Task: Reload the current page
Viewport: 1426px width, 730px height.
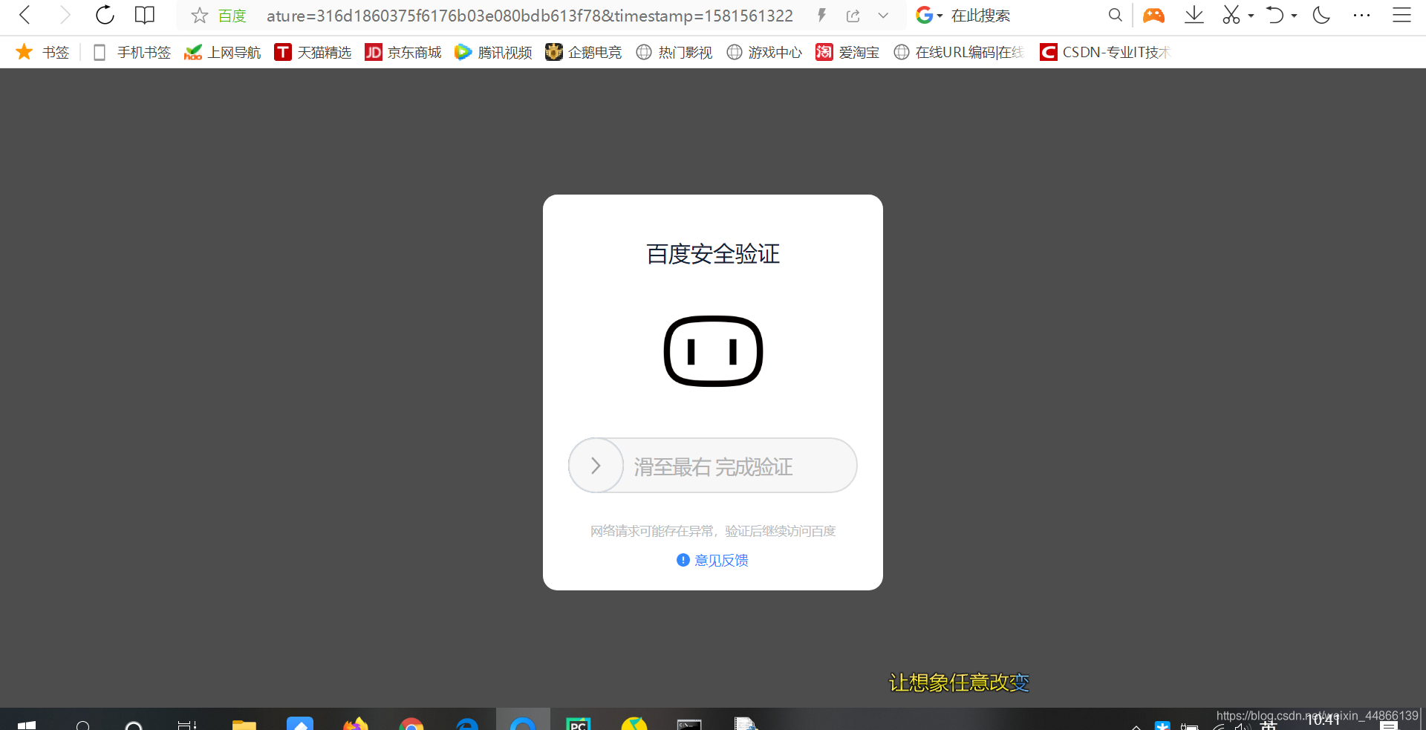Action: click(x=105, y=15)
